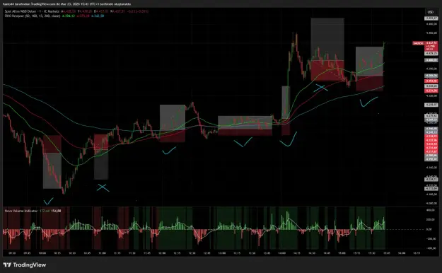442x273 pixels.
Task: Click the 4.080,00 price axis label
Action: (x=431, y=203)
